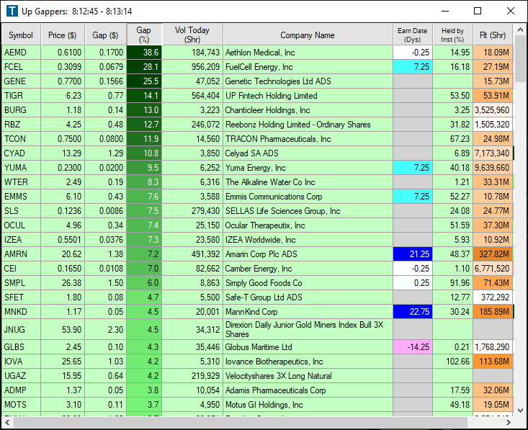Click the horizontal scrollbar left arrow

point(7,422)
